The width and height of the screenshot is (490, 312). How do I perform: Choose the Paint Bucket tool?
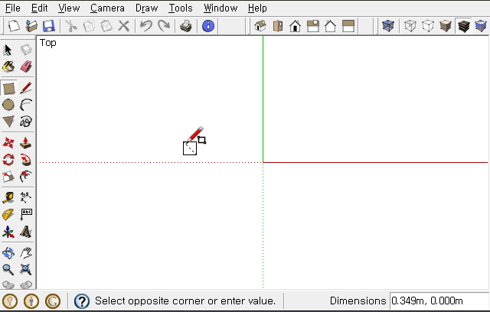pos(8,67)
